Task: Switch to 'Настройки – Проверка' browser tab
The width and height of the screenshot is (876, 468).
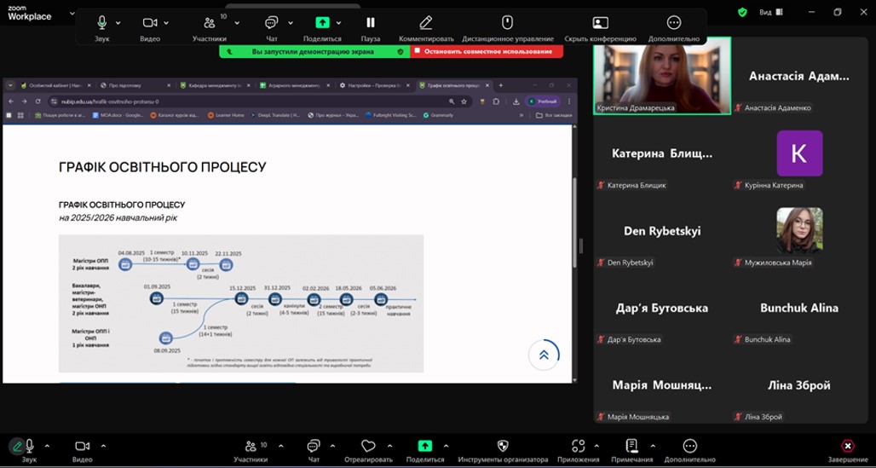Action: [x=375, y=85]
